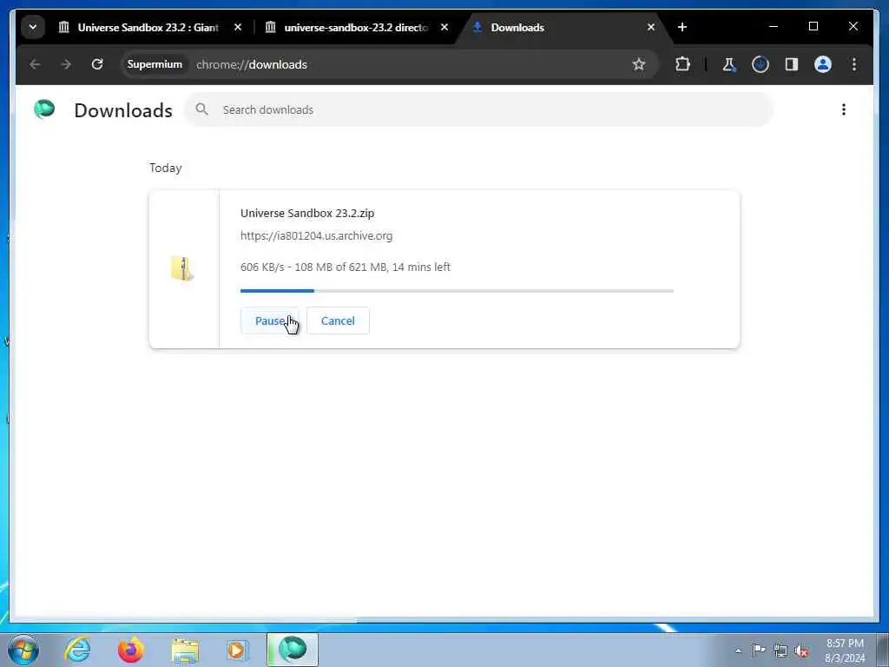Screen dimensions: 889x667
Task: Bookmark this page with star icon
Action: tap(639, 64)
